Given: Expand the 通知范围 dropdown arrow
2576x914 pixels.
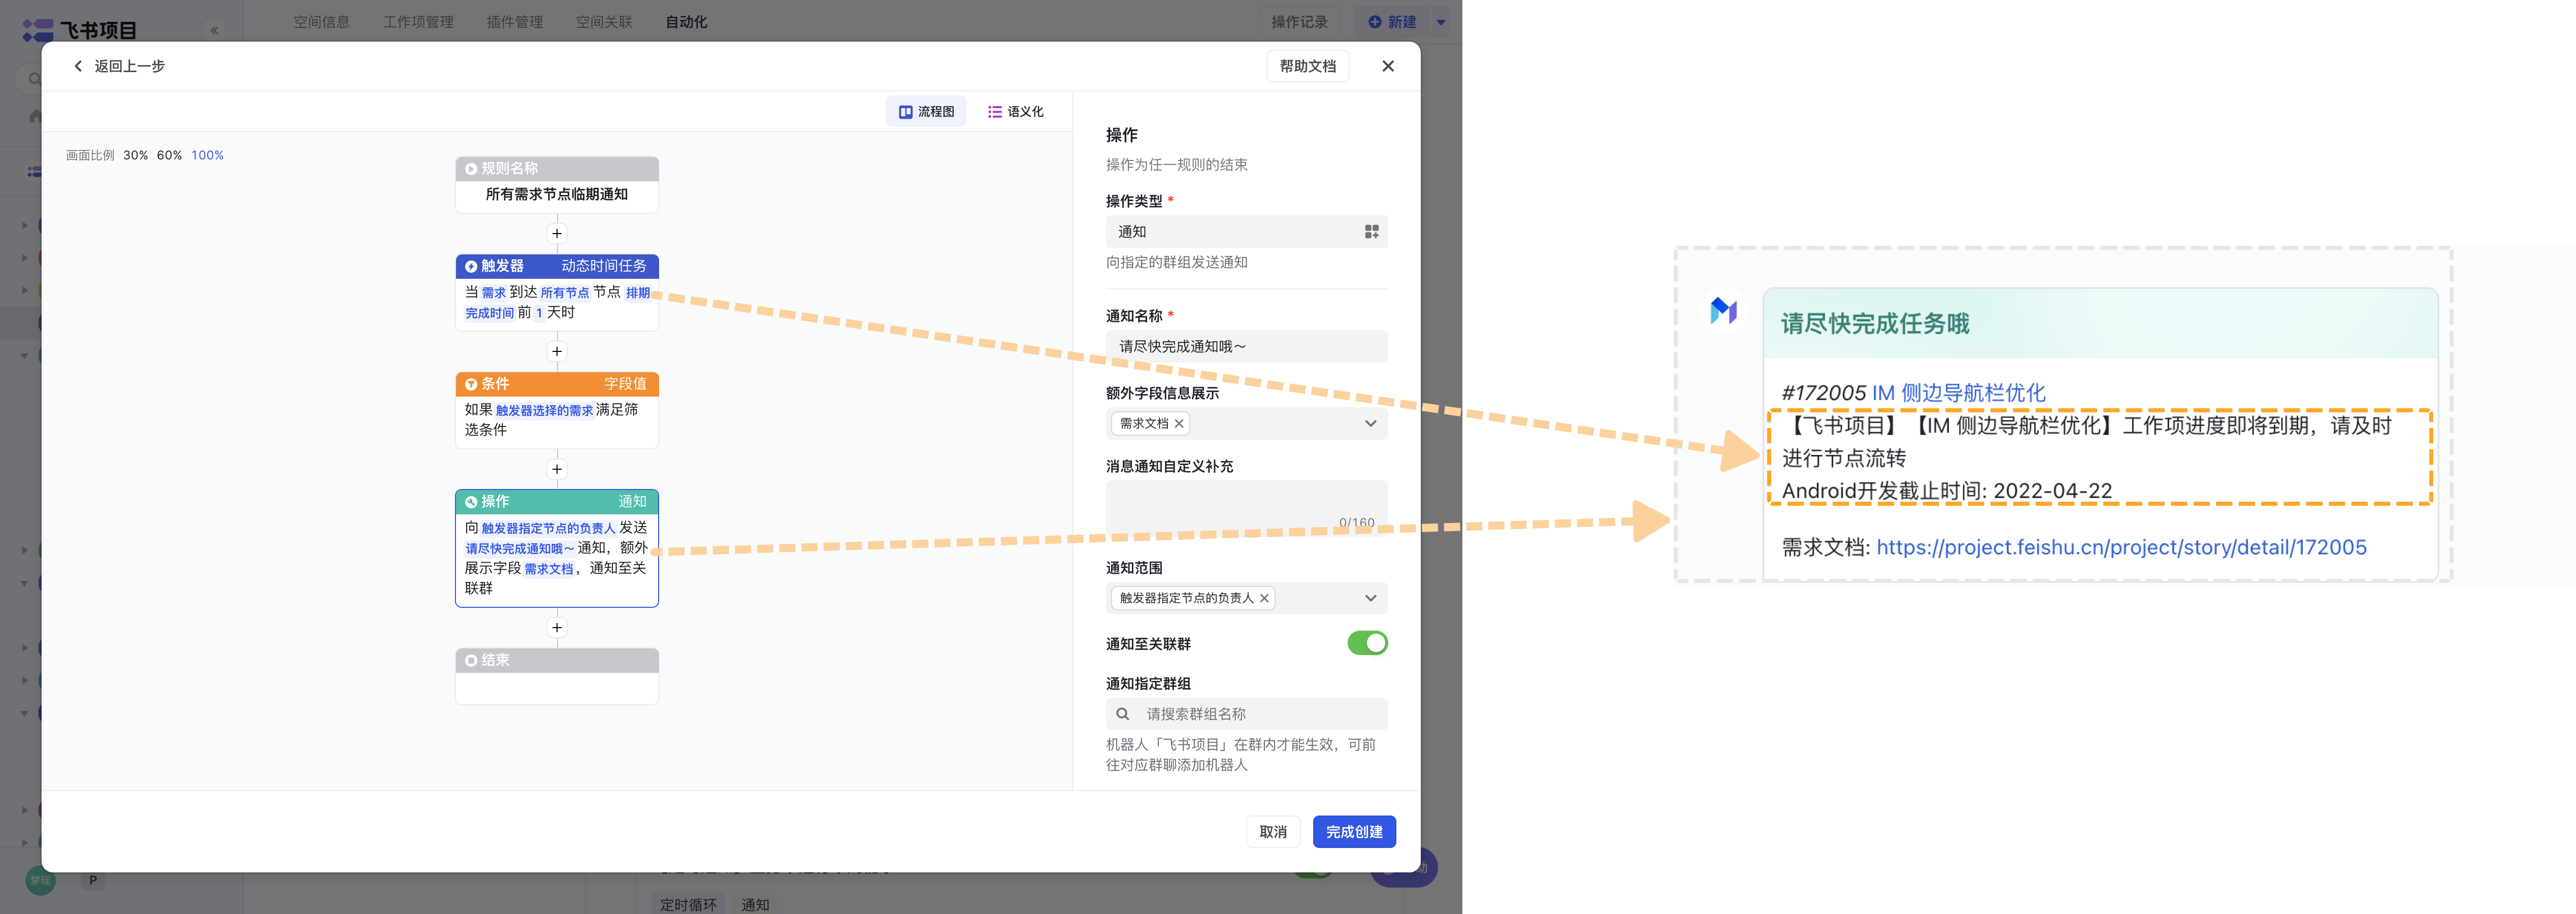Looking at the screenshot, I should tap(1370, 598).
